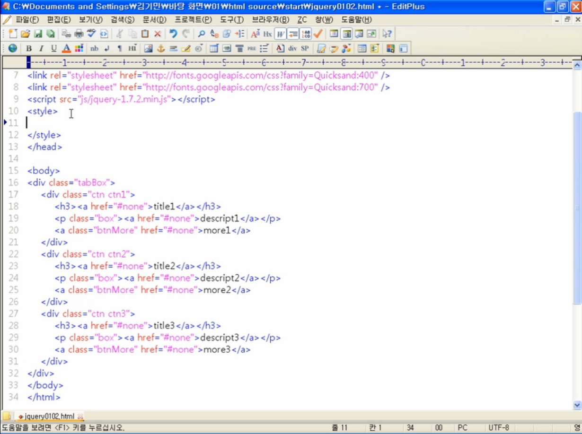This screenshot has width=582, height=434.
Task: Open 문서(D) menu
Action: coord(155,20)
